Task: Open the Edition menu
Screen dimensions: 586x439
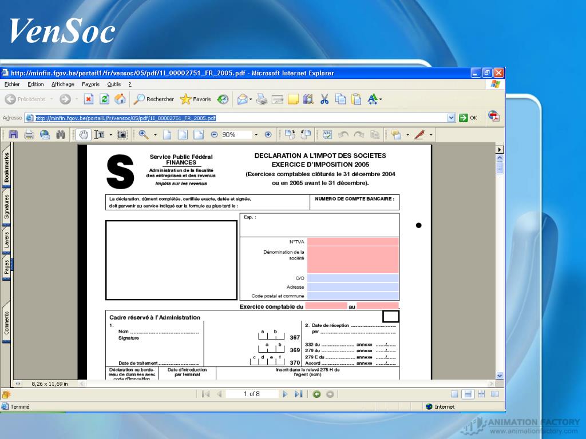Action: (35, 85)
